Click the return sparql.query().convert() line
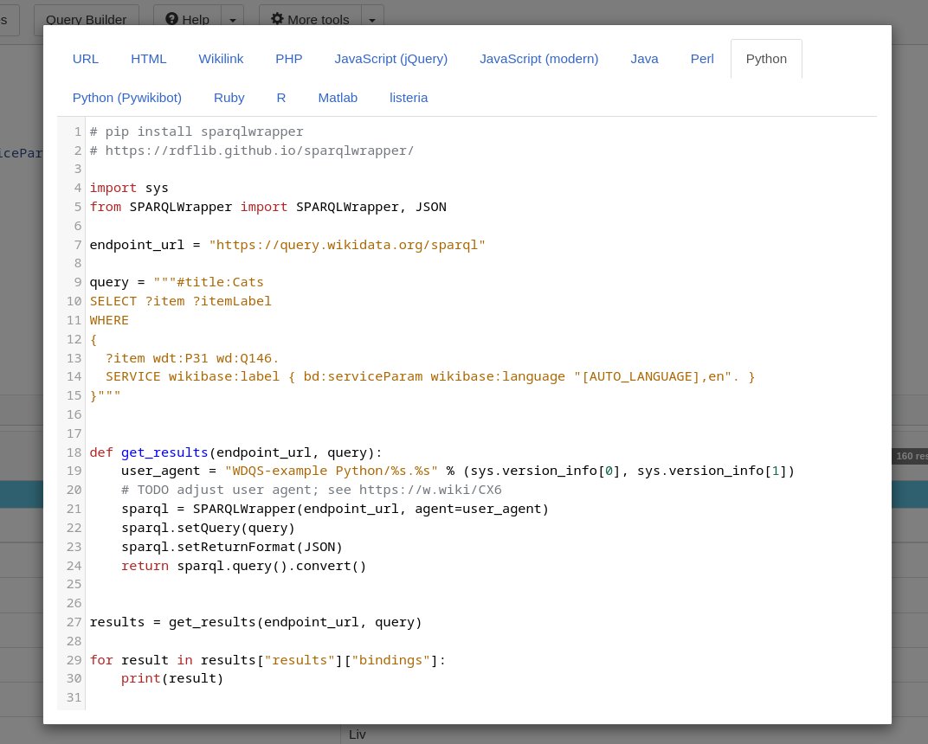Image resolution: width=928 pixels, height=744 pixels. coord(244,566)
